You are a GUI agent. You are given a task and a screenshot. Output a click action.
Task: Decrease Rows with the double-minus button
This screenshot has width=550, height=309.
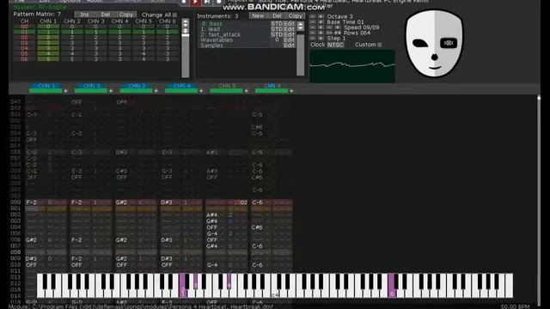tap(329, 33)
